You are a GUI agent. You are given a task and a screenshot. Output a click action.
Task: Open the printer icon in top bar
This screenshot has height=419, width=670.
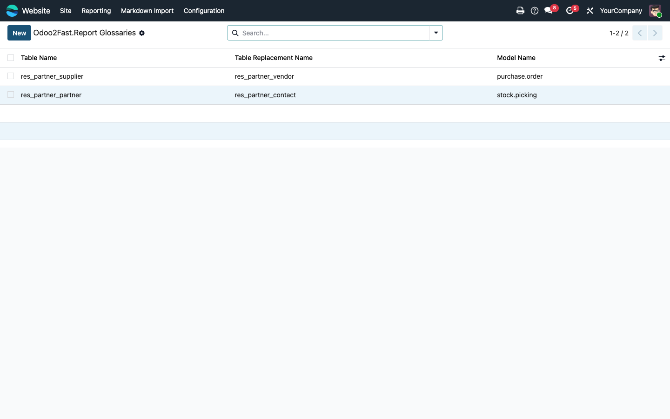click(x=520, y=11)
